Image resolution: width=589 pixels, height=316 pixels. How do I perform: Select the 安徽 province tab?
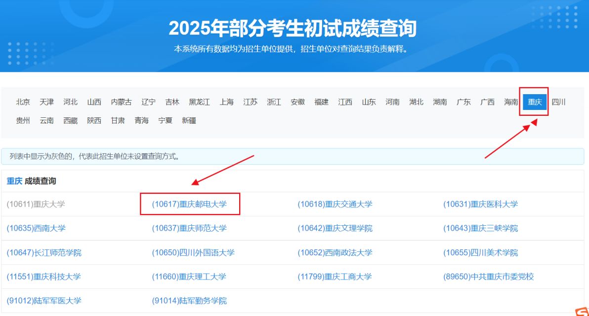297,102
